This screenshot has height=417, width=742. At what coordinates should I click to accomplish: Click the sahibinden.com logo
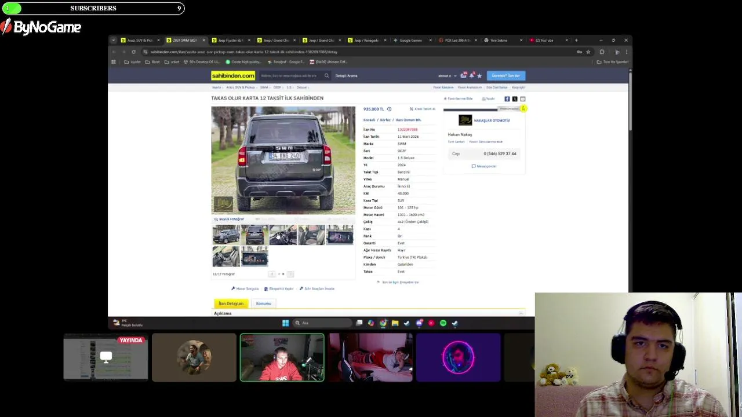point(233,75)
